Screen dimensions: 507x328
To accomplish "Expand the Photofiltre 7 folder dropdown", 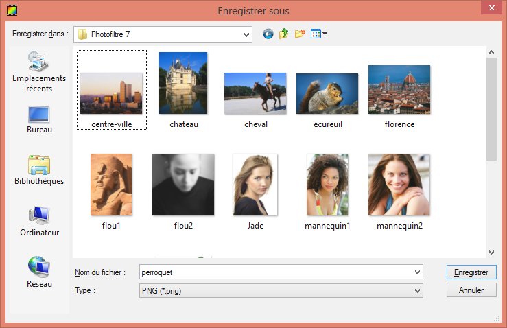I will point(246,34).
